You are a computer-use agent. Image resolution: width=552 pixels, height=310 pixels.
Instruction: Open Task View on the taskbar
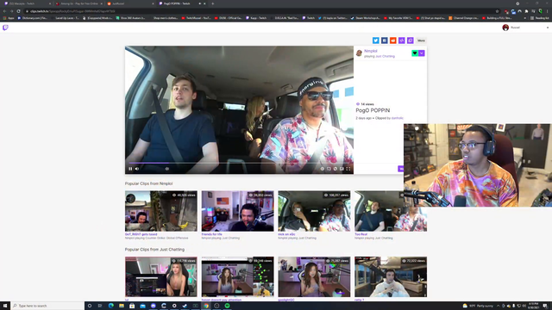click(100, 306)
